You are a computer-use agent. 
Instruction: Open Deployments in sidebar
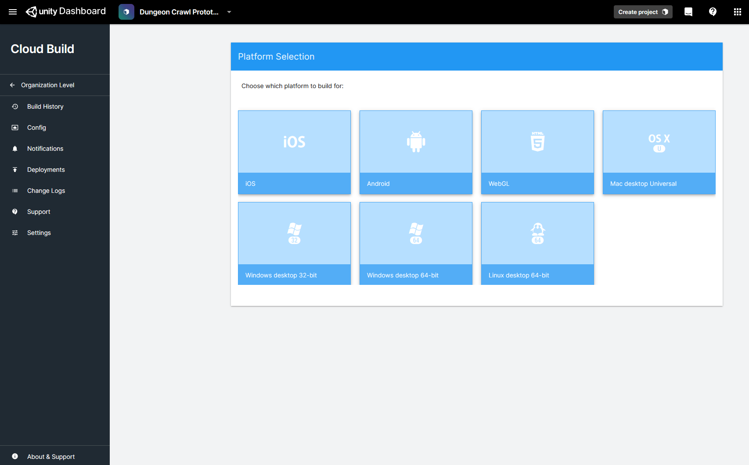pyautogui.click(x=55, y=170)
